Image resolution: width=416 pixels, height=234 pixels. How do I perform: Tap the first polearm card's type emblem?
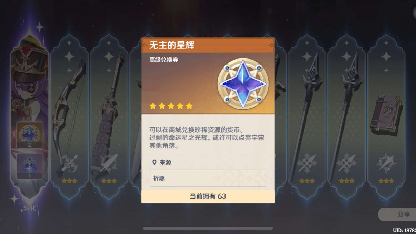[x=307, y=164]
